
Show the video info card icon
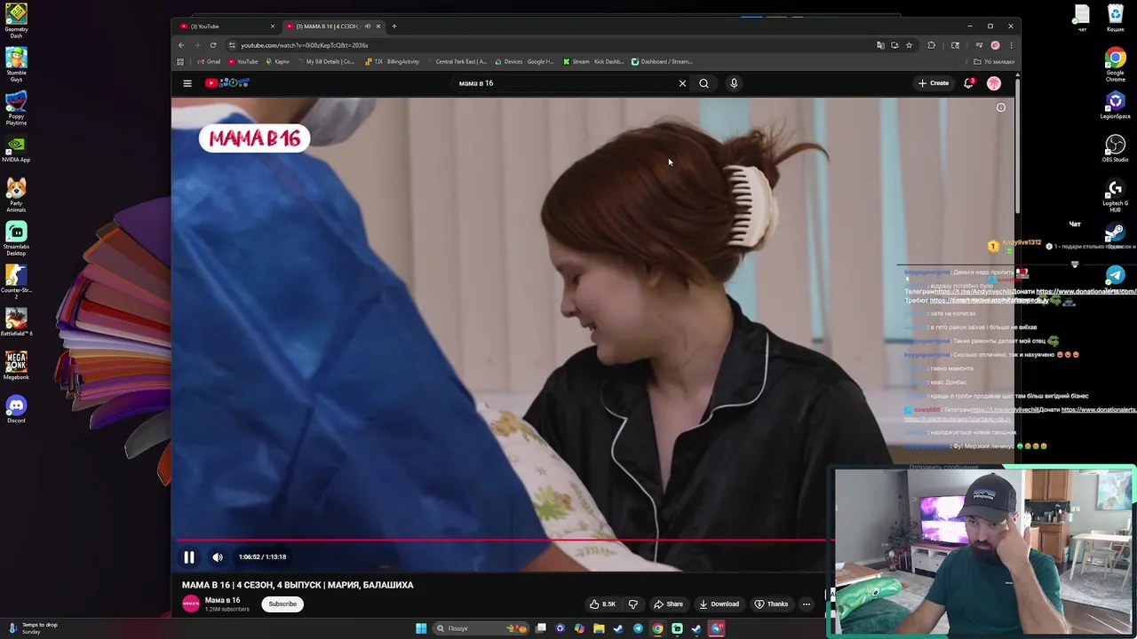click(1001, 107)
